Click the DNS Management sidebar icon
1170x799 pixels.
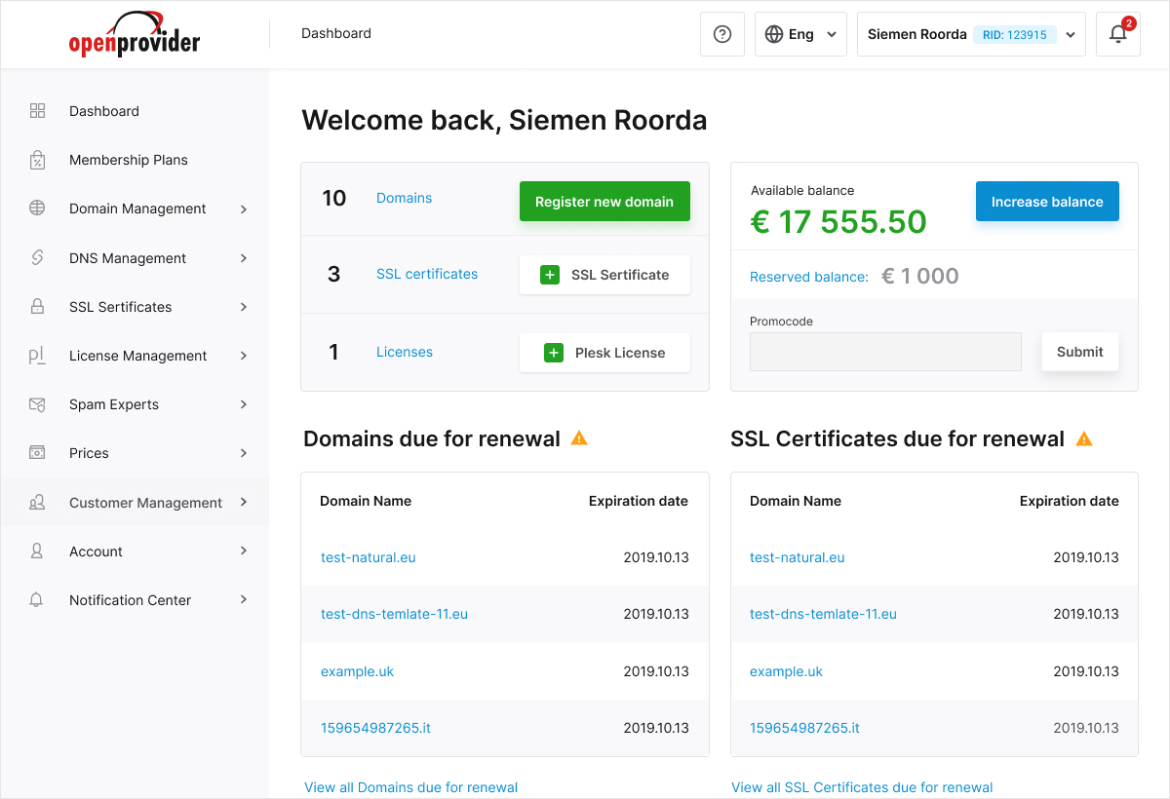pos(37,258)
